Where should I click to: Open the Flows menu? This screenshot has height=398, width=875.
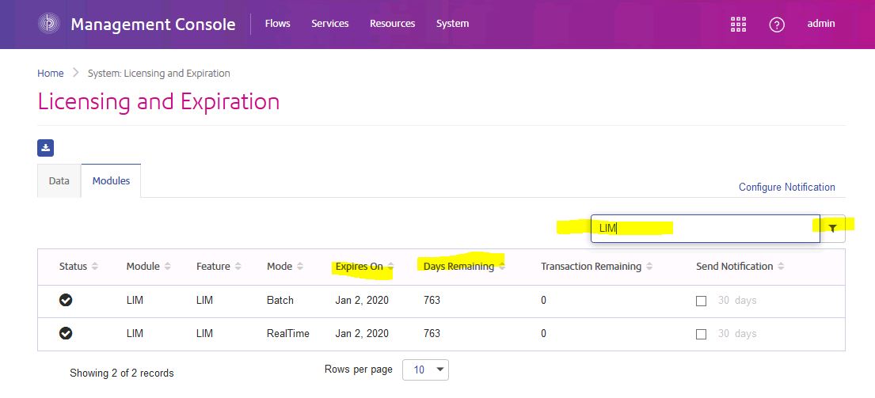(x=277, y=24)
